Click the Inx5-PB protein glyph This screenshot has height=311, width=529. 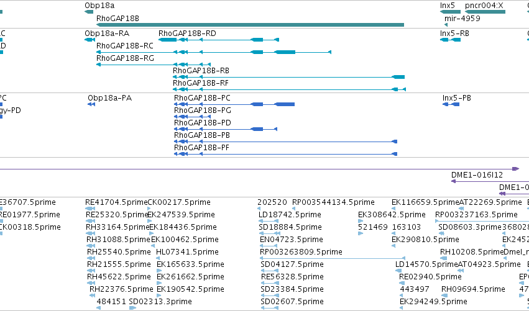coord(451,104)
